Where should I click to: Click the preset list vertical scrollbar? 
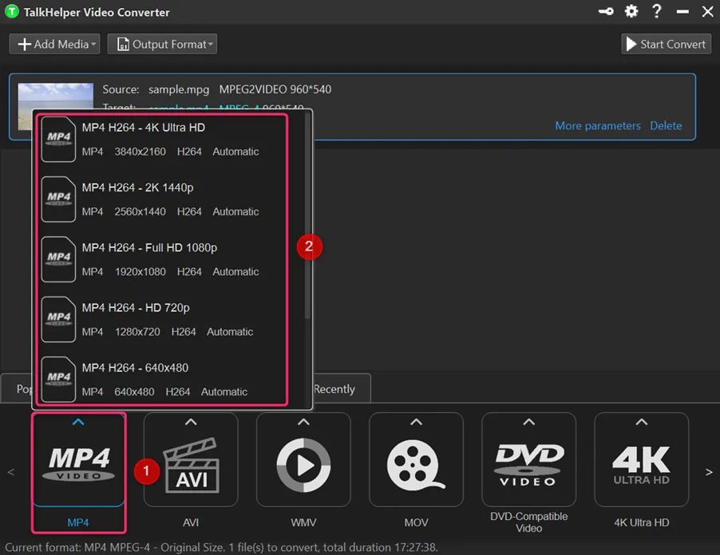click(x=307, y=215)
